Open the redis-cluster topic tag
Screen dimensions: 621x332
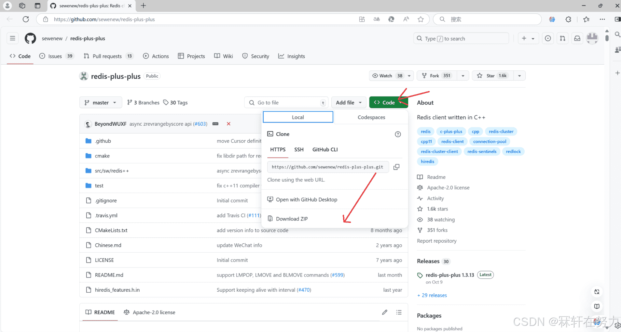(x=501, y=131)
